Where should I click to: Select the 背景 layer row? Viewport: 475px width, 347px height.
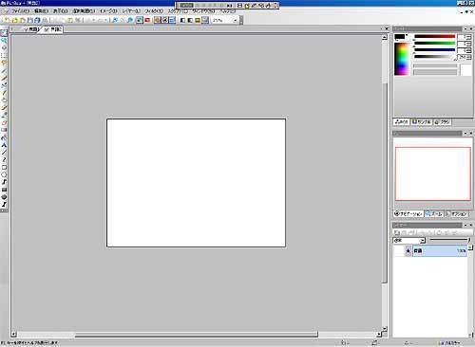pos(440,250)
